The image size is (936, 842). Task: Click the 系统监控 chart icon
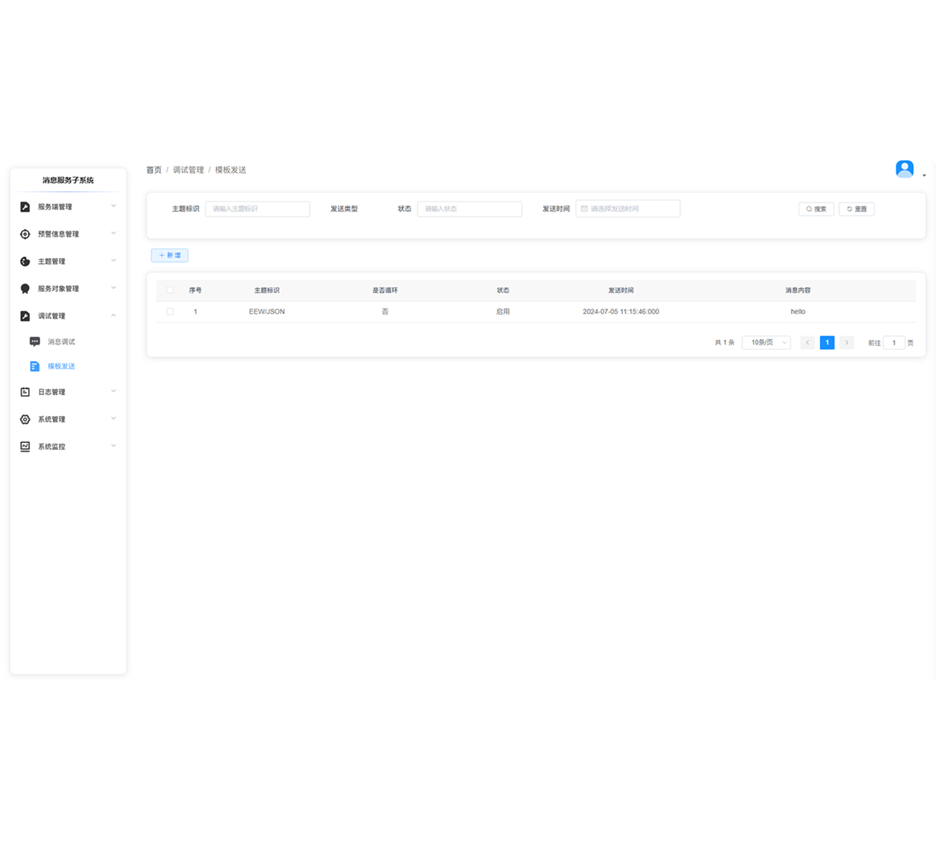pos(25,446)
